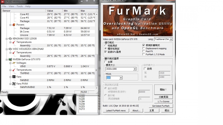Collapse the Voltages node
Image resolution: width=223 pixels, height=125 pixels.
click(10, 63)
